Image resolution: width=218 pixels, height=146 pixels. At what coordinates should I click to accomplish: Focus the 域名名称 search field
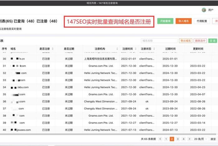(x=159, y=41)
